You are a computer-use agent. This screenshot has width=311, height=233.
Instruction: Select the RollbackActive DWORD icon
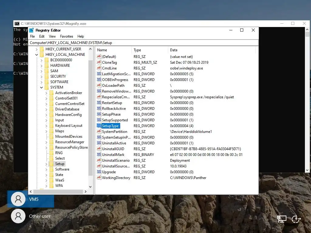coord(99,108)
